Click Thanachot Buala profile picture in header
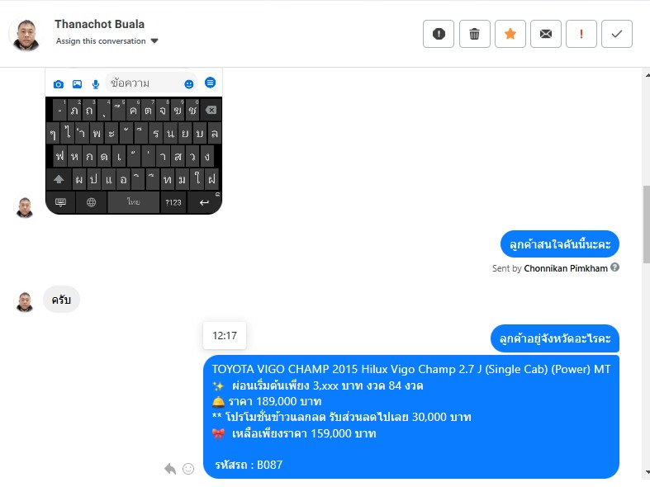Image resolution: width=650 pixels, height=487 pixels. pyautogui.click(x=26, y=34)
